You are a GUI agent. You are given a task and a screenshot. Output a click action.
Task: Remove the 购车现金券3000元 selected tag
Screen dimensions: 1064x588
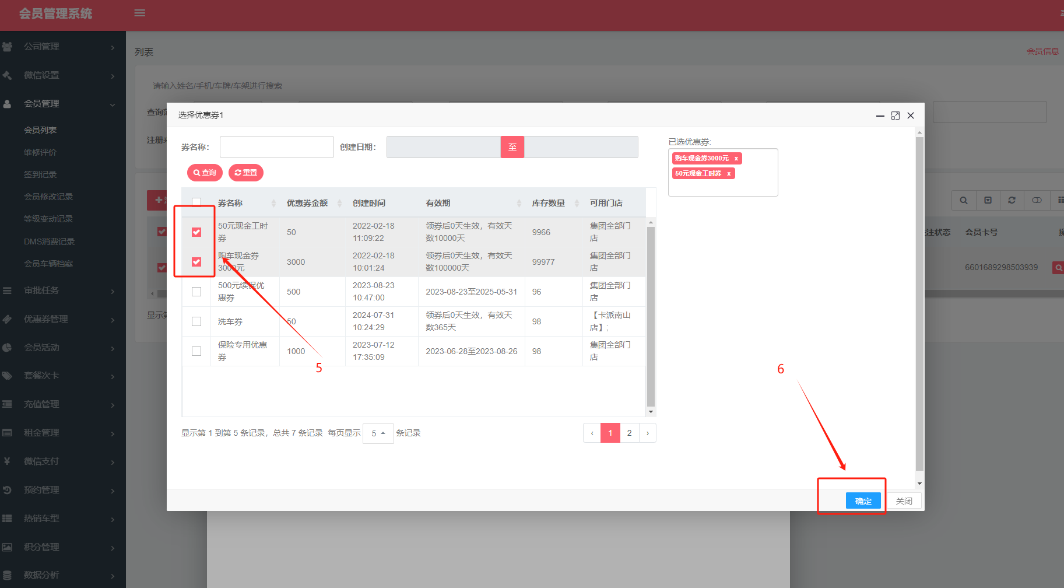(x=736, y=159)
